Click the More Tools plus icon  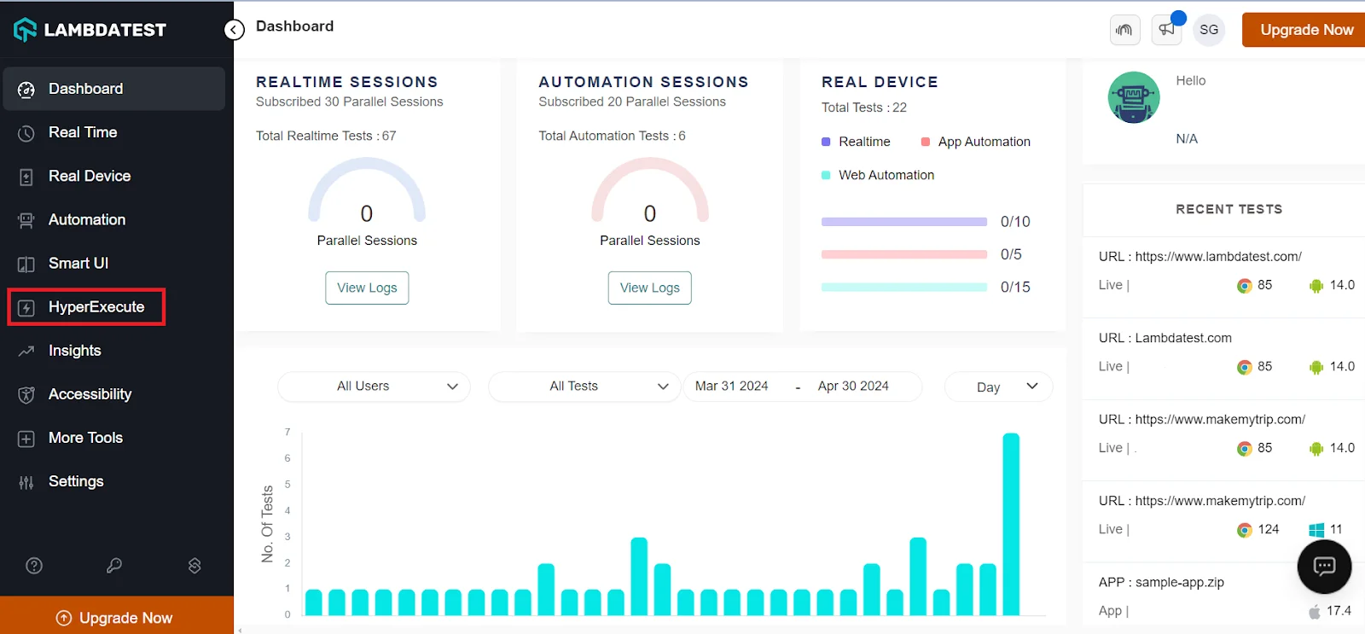(x=26, y=439)
